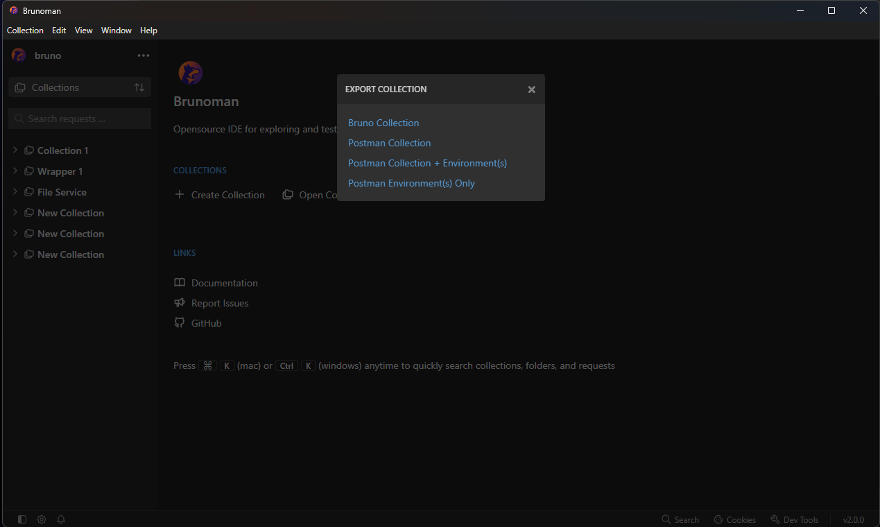The height and width of the screenshot is (527, 880).
Task: Open notifications via the bell icon
Action: click(60, 519)
